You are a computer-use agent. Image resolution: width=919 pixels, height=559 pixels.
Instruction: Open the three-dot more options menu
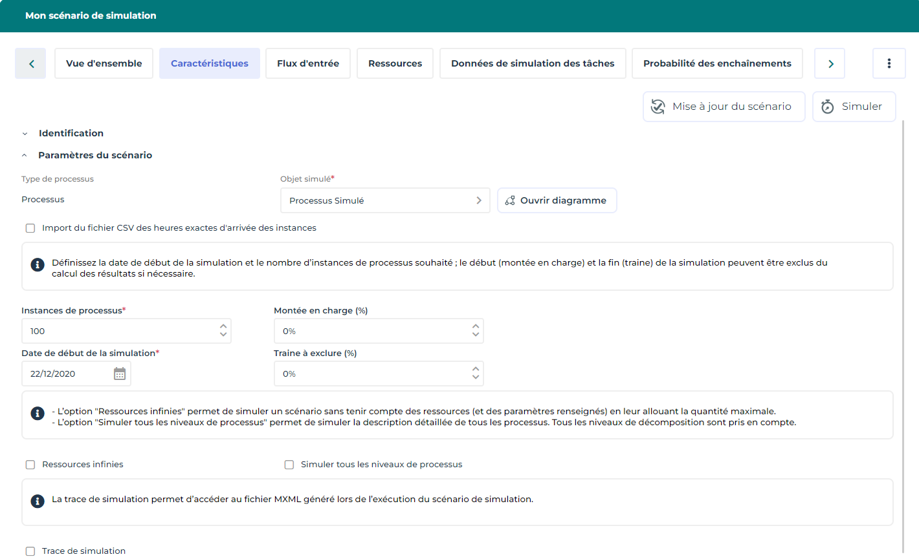coord(889,63)
